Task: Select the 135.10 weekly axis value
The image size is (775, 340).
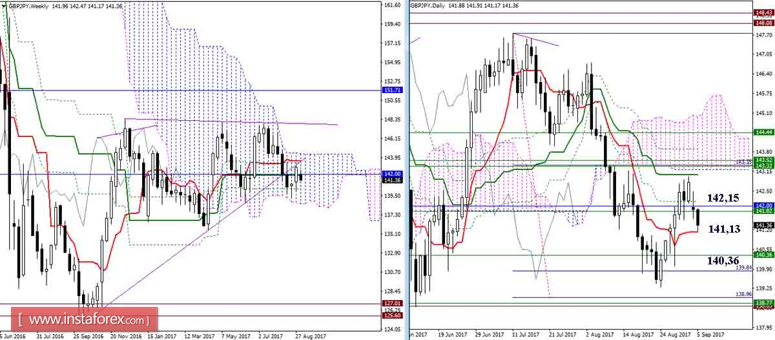Action: click(391, 234)
